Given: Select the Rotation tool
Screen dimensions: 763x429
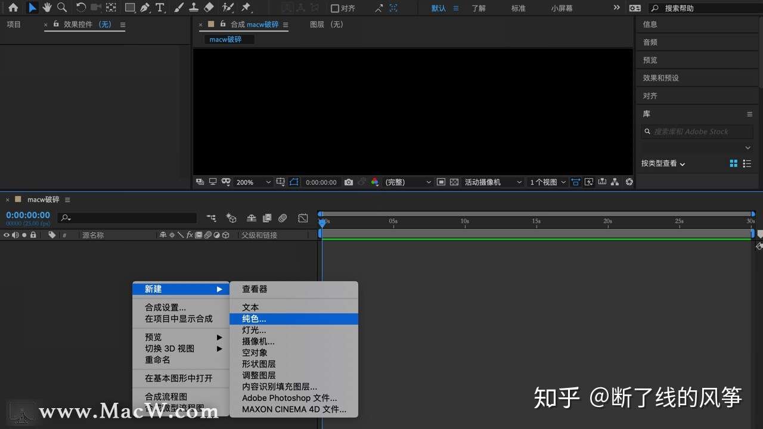Looking at the screenshot, I should click(81, 8).
